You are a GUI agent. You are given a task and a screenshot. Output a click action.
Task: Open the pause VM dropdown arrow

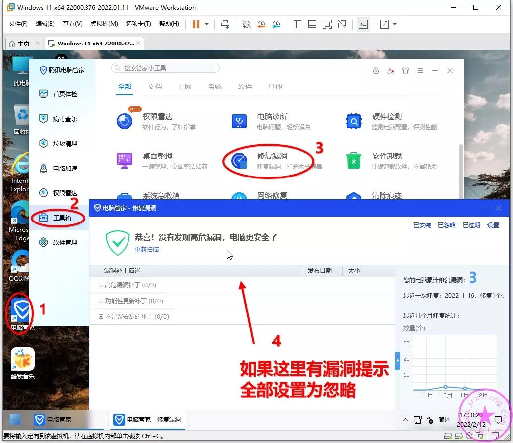tap(207, 24)
